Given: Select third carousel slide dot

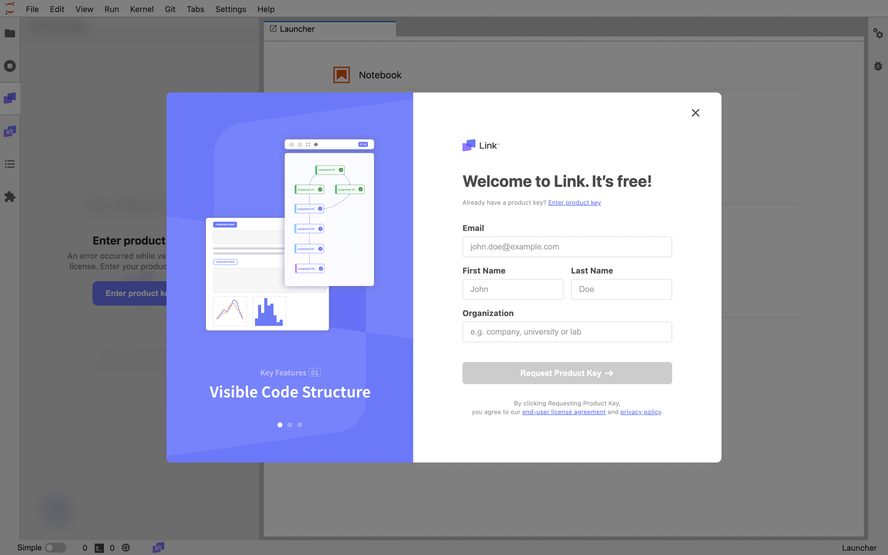Looking at the screenshot, I should coord(300,425).
